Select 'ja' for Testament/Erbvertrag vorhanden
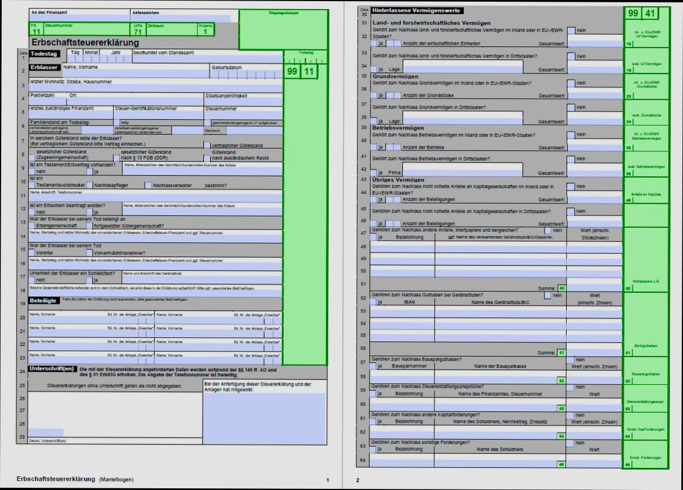 [x=89, y=171]
